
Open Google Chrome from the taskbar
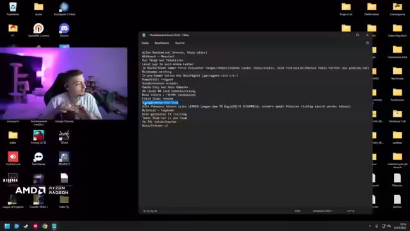click(45, 226)
